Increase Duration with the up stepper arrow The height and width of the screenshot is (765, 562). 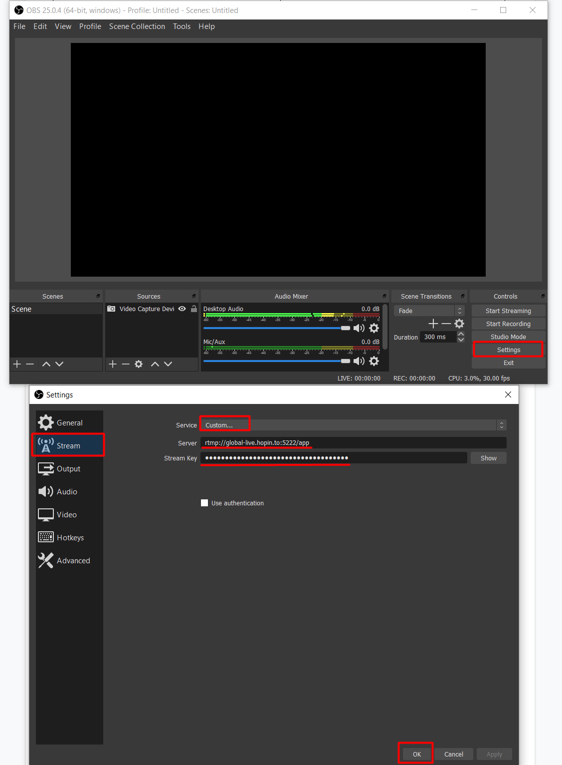coord(461,334)
